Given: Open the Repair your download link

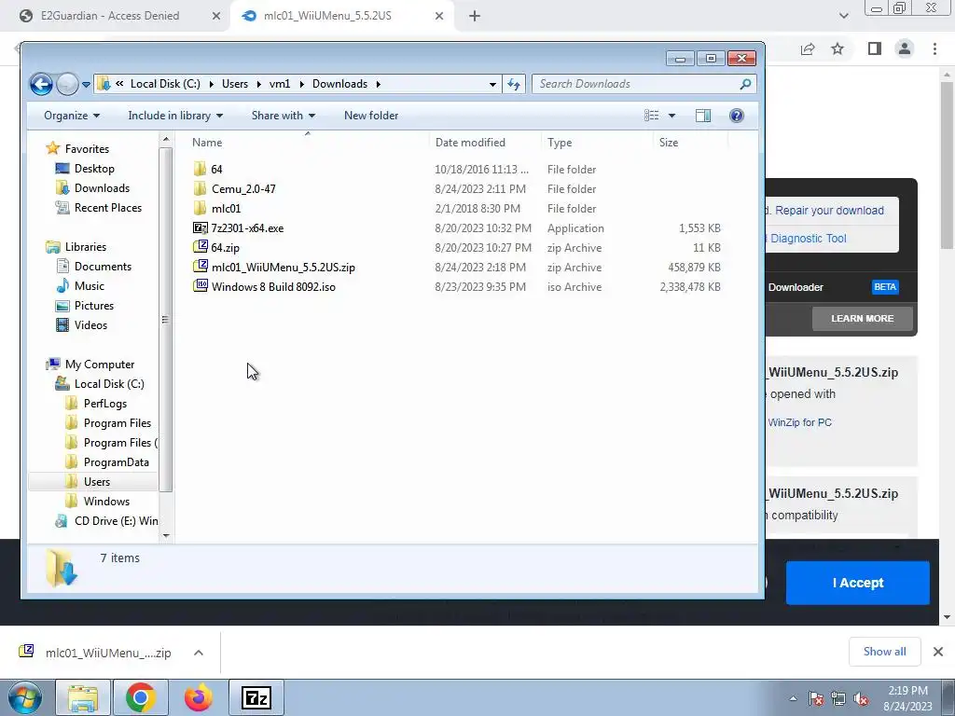Looking at the screenshot, I should click(x=829, y=211).
